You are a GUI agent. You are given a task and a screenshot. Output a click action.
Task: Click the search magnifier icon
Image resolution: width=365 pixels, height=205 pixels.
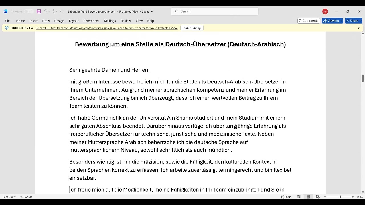(x=176, y=11)
